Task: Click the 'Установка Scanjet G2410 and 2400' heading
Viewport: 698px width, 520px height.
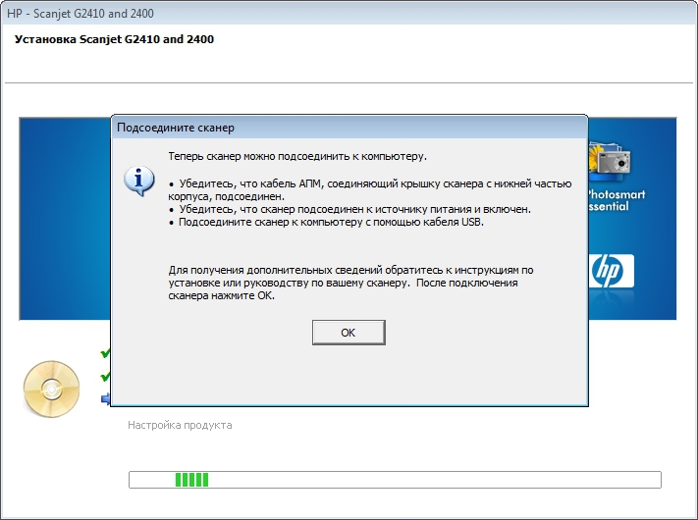Action: [115, 39]
